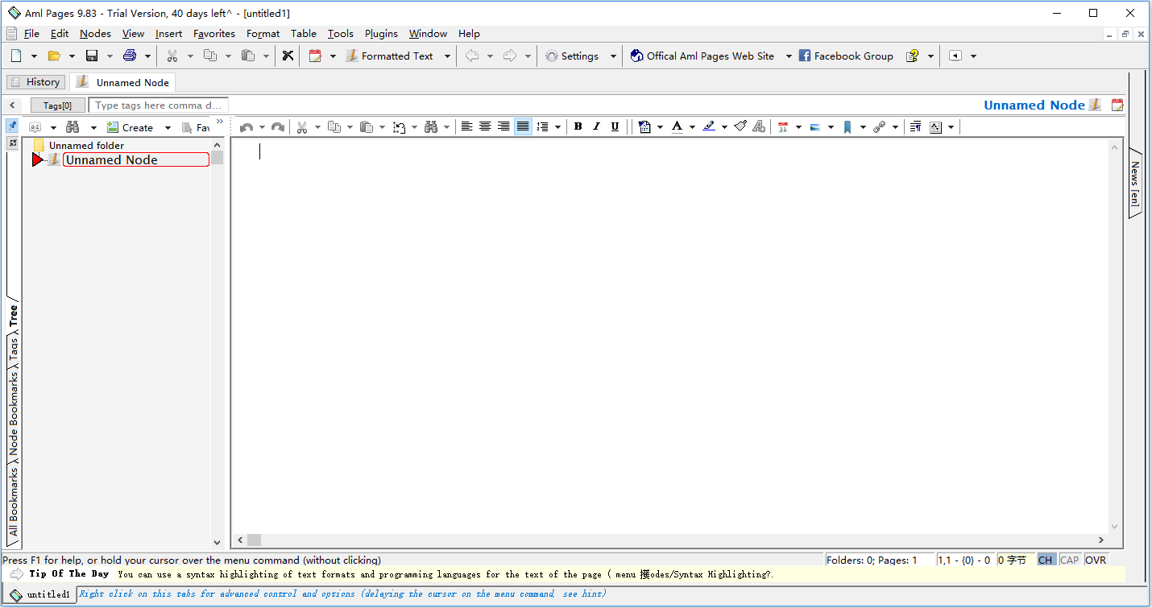Click the untitled1 document tab at bottom
Viewport: 1152px width, 608px height.
41,594
